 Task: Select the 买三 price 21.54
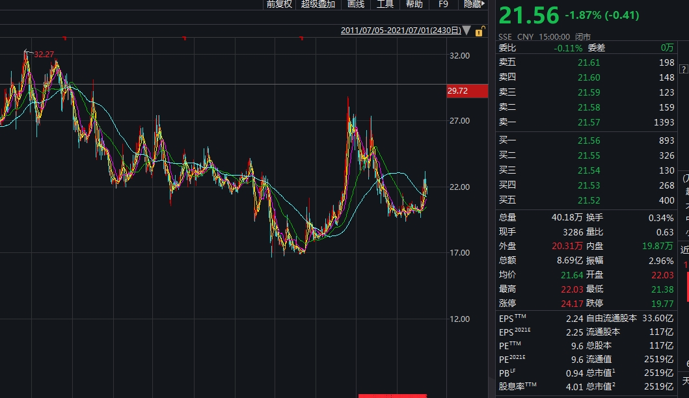point(589,170)
